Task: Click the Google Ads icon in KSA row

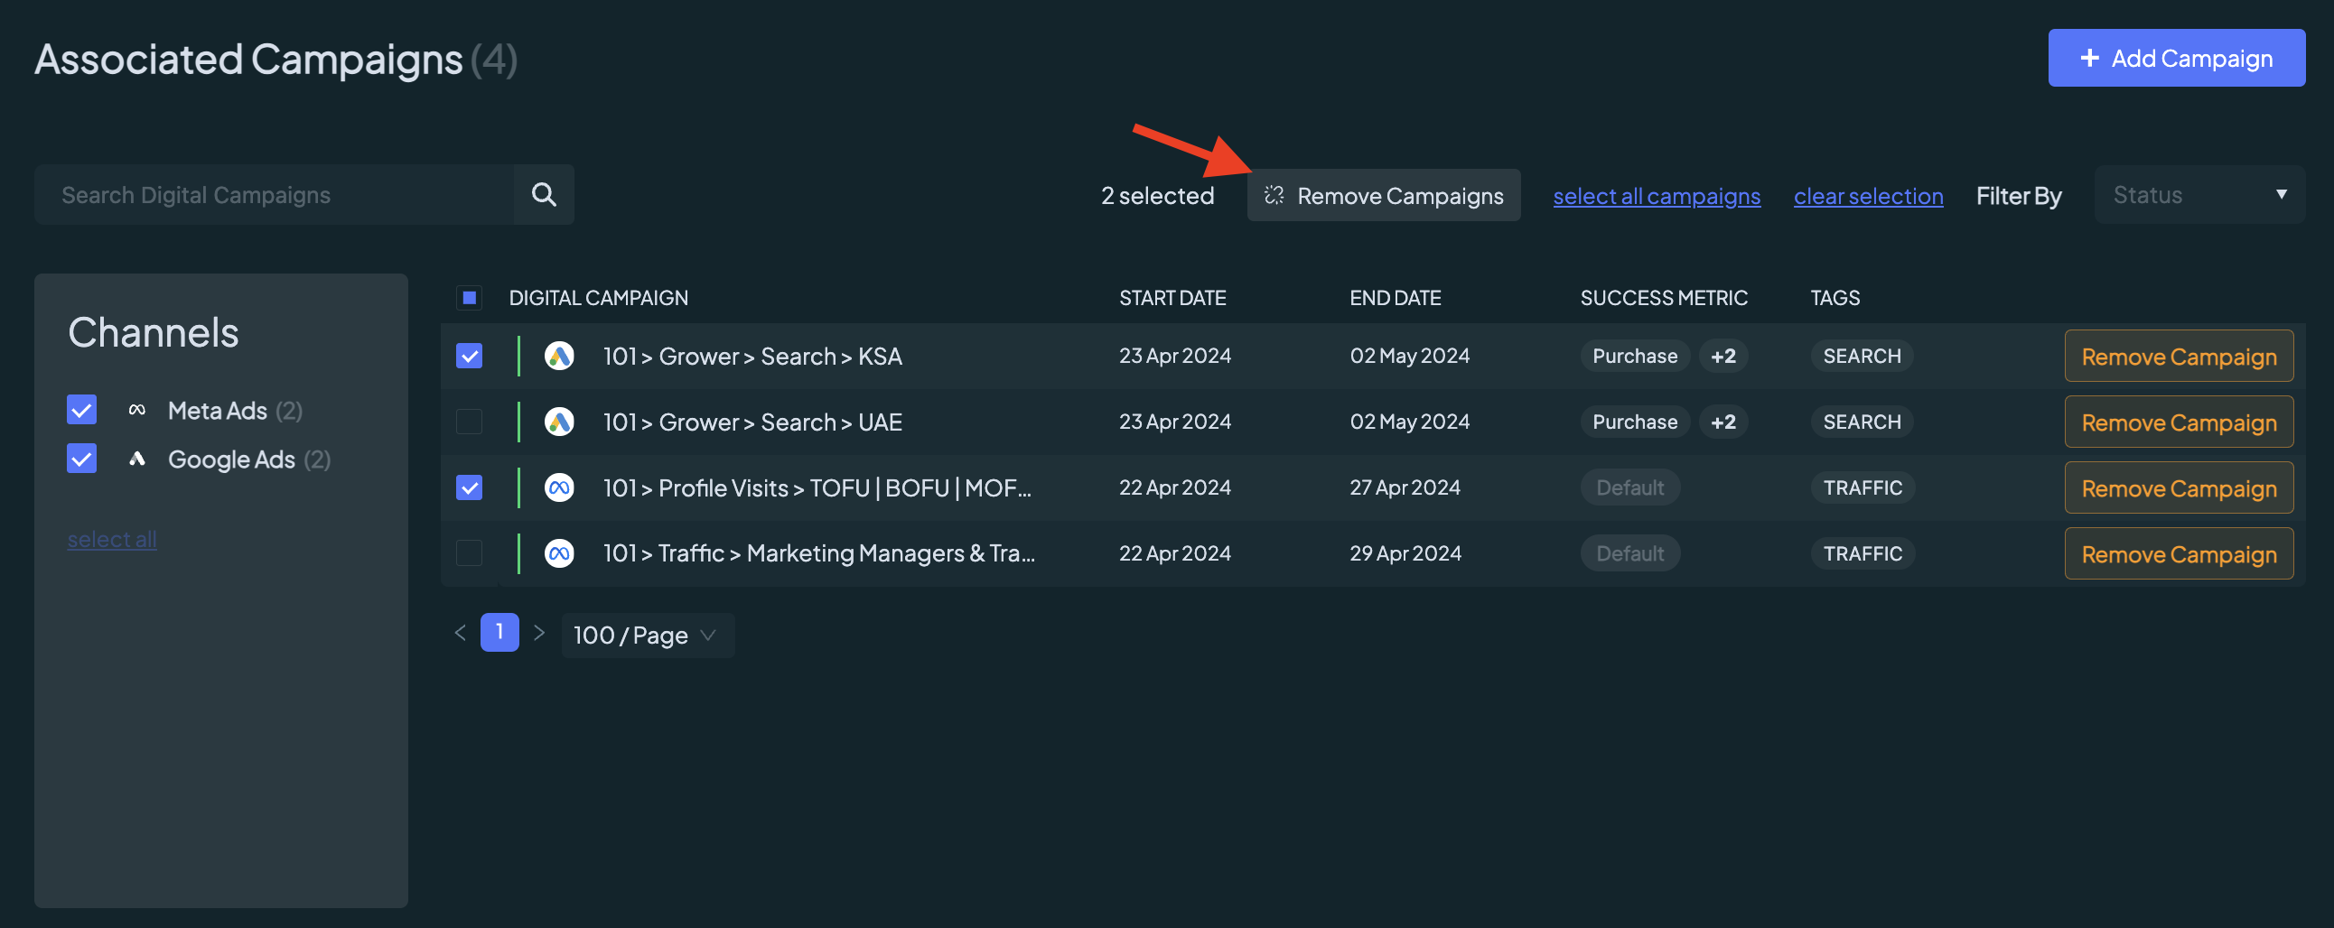Action: click(559, 356)
